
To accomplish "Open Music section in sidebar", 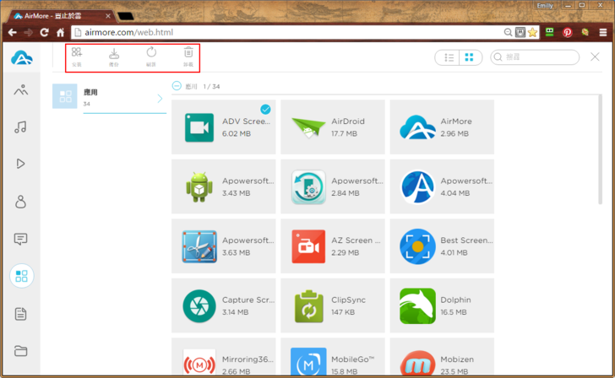I will (x=20, y=127).
